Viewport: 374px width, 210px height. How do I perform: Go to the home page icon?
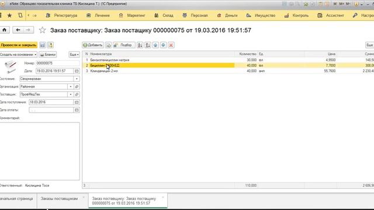[x=4, y=30]
